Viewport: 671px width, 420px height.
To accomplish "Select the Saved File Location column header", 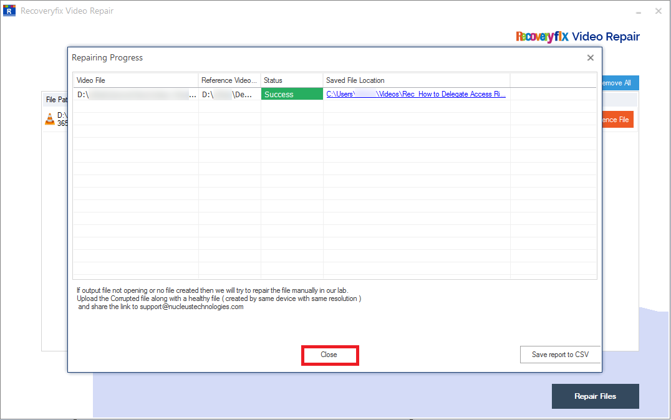I will tap(417, 80).
